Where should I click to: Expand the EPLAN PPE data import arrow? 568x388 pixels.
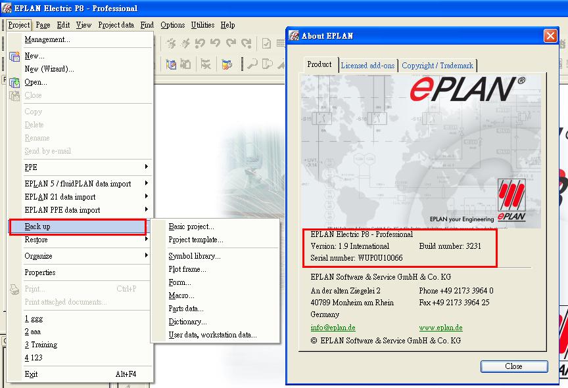tap(147, 209)
